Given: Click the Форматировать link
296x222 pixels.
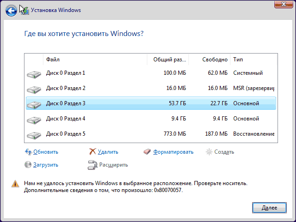Looking at the screenshot, I should click(x=173, y=152).
